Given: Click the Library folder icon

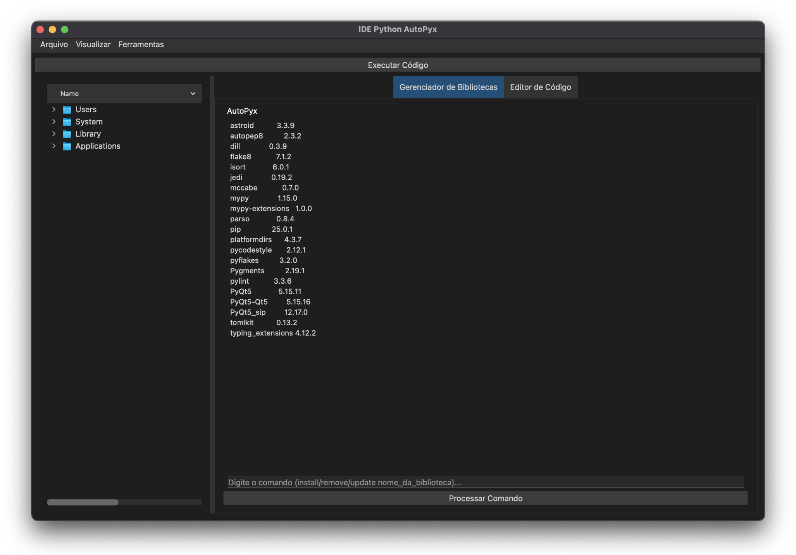Looking at the screenshot, I should pyautogui.click(x=67, y=134).
